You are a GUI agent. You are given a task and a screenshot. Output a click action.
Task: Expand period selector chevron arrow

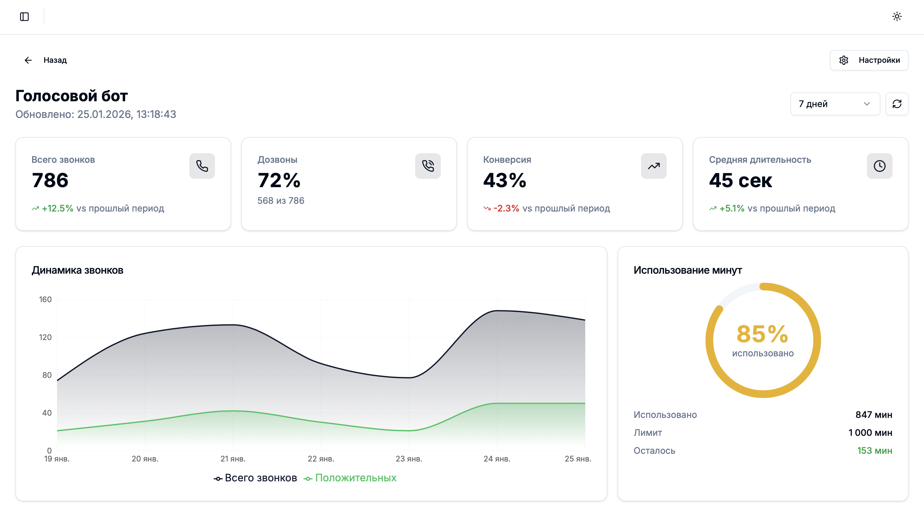pyautogui.click(x=867, y=104)
